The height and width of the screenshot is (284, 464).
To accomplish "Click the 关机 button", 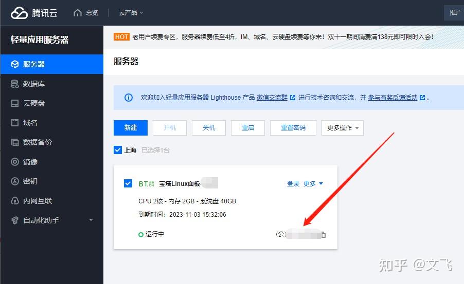I will 209,128.
